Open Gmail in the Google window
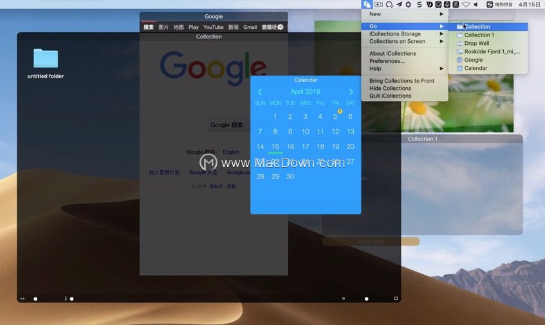The image size is (545, 325). pos(250,27)
